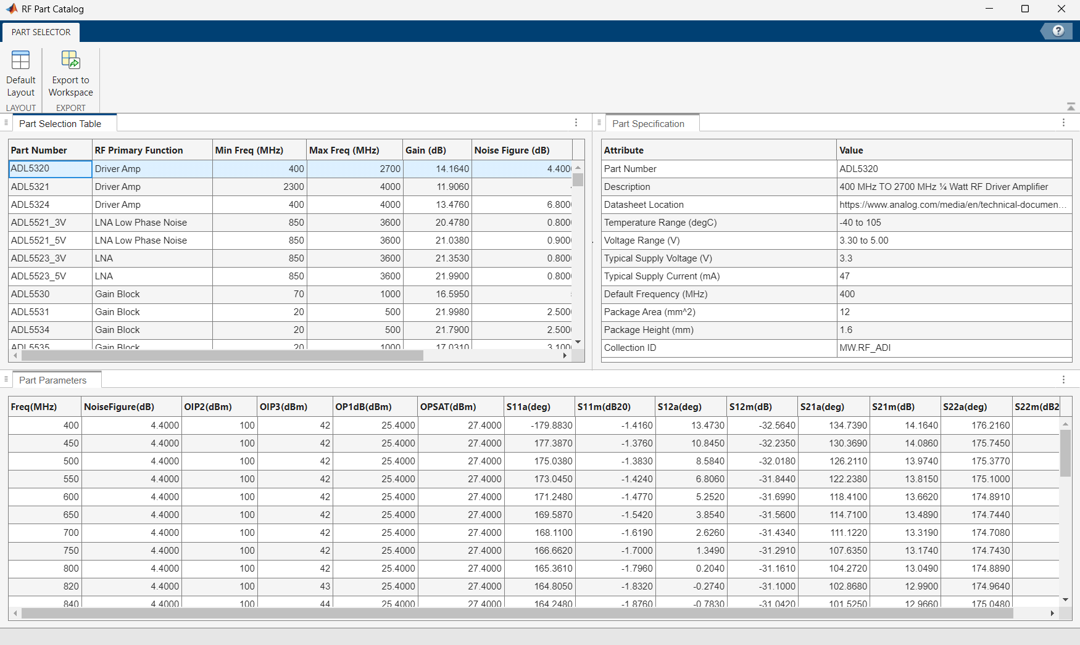Open the help question mark button
This screenshot has height=645, width=1080.
tap(1058, 31)
